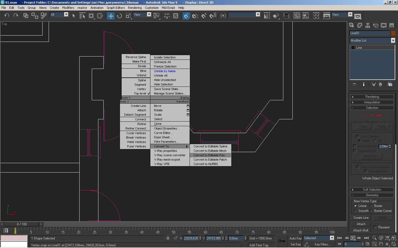Viewport: 398px width, 248px height.
Task: Activate Select and Move tool
Action: click(x=111, y=16)
